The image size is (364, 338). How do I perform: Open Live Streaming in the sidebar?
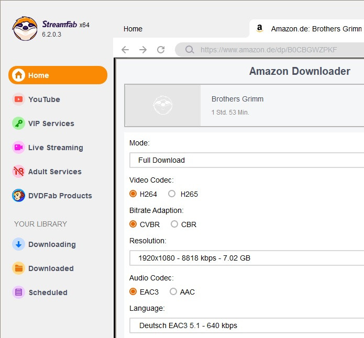[56, 148]
